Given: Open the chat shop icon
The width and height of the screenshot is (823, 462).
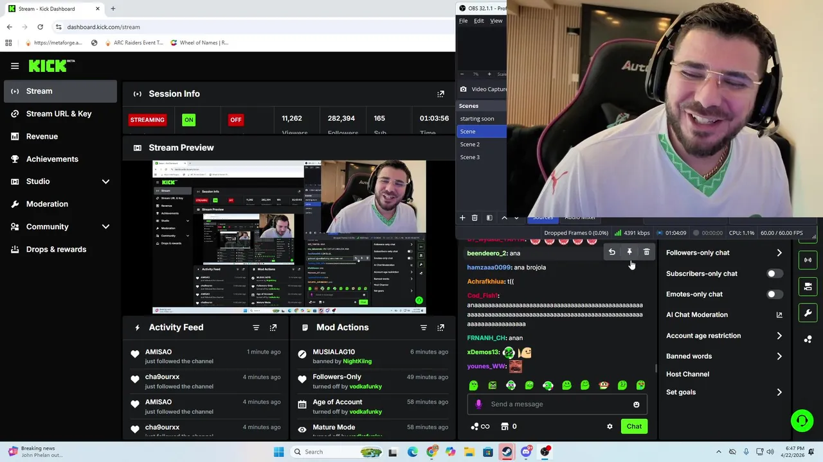Looking at the screenshot, I should tap(505, 426).
